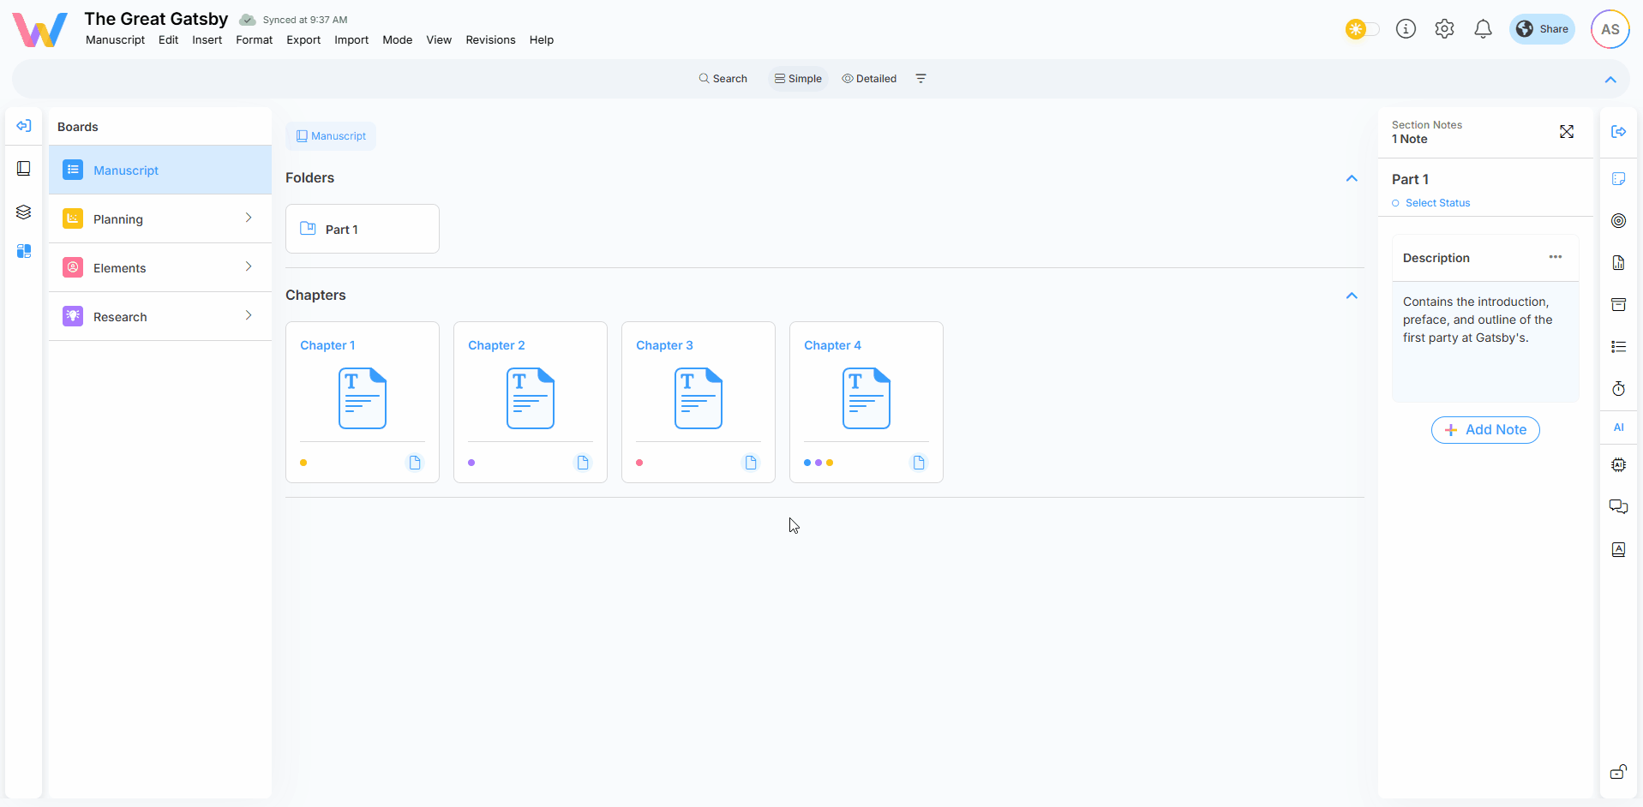Screen dimensions: 1643x807
Task: Click Select Status under Part 1
Action: pos(1437,203)
